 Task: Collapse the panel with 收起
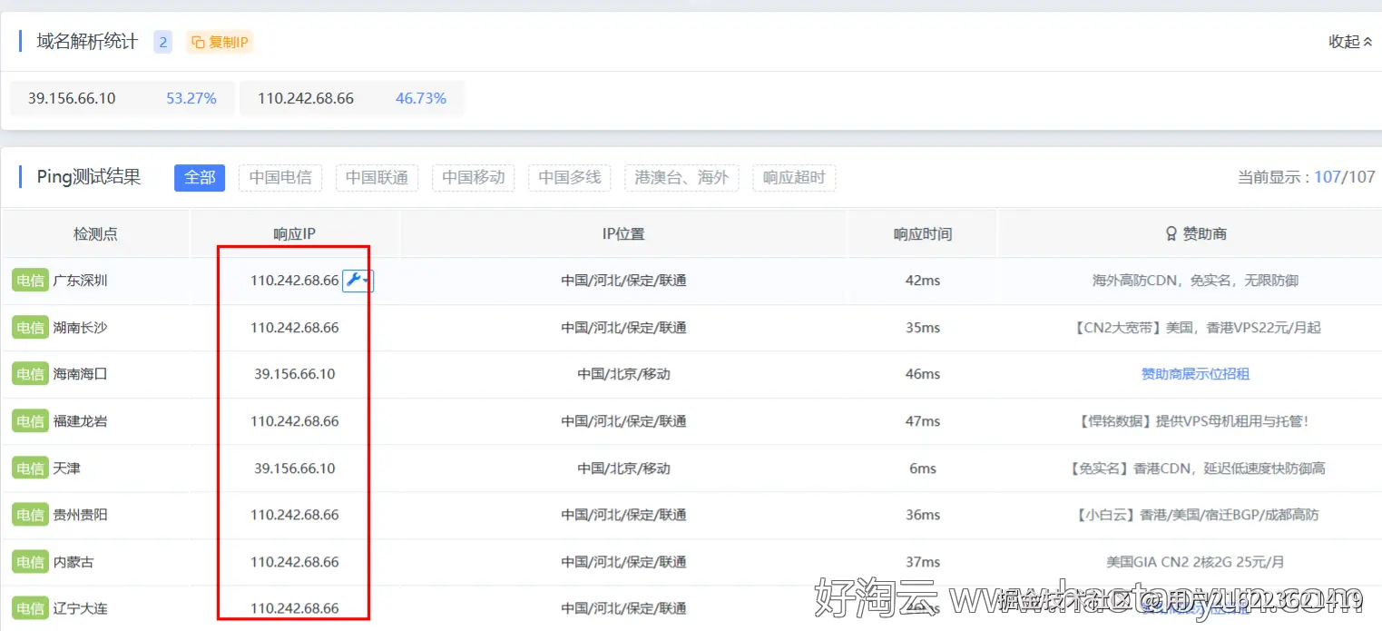pyautogui.click(x=1350, y=42)
